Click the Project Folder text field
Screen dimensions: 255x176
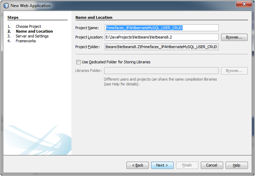tap(161, 46)
